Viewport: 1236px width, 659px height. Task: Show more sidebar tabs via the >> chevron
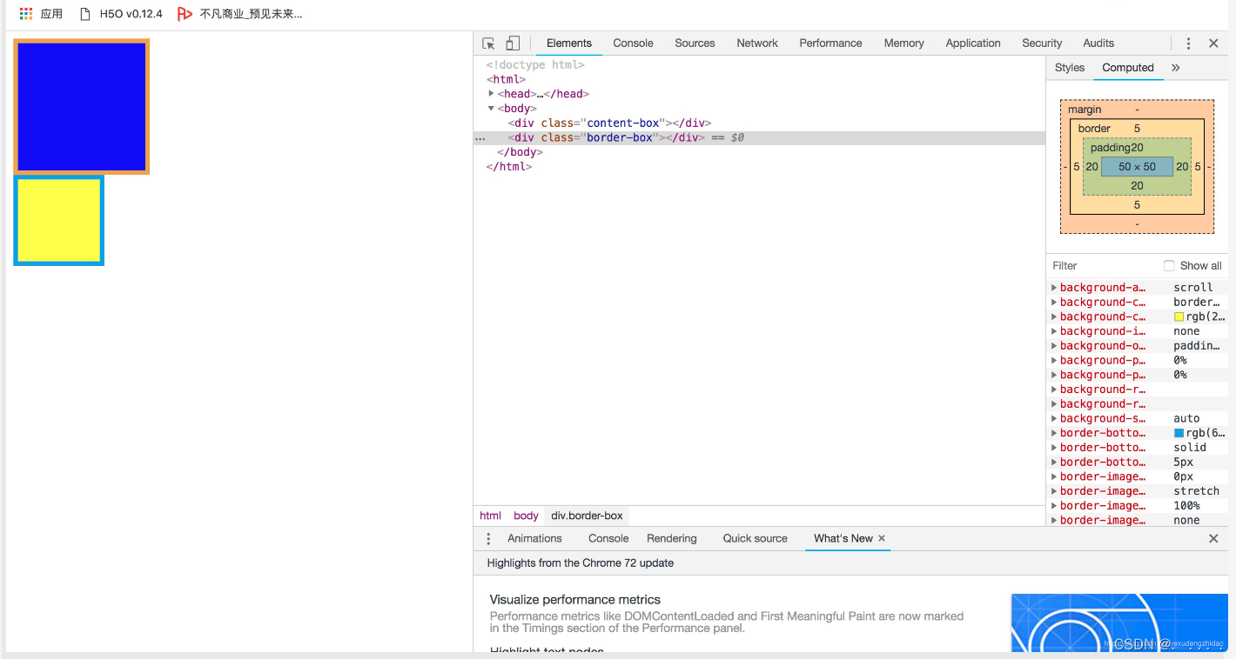1175,68
